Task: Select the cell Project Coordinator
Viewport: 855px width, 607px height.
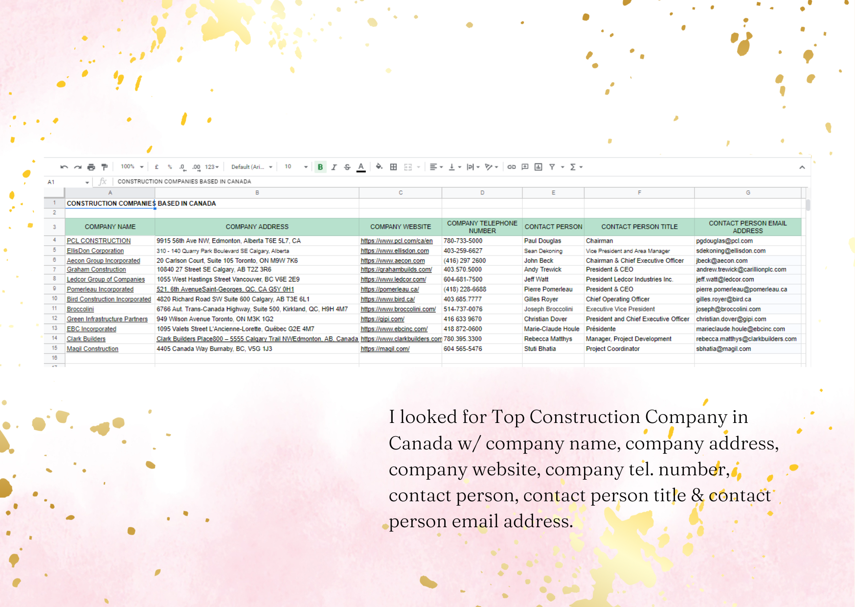Action: [x=639, y=349]
